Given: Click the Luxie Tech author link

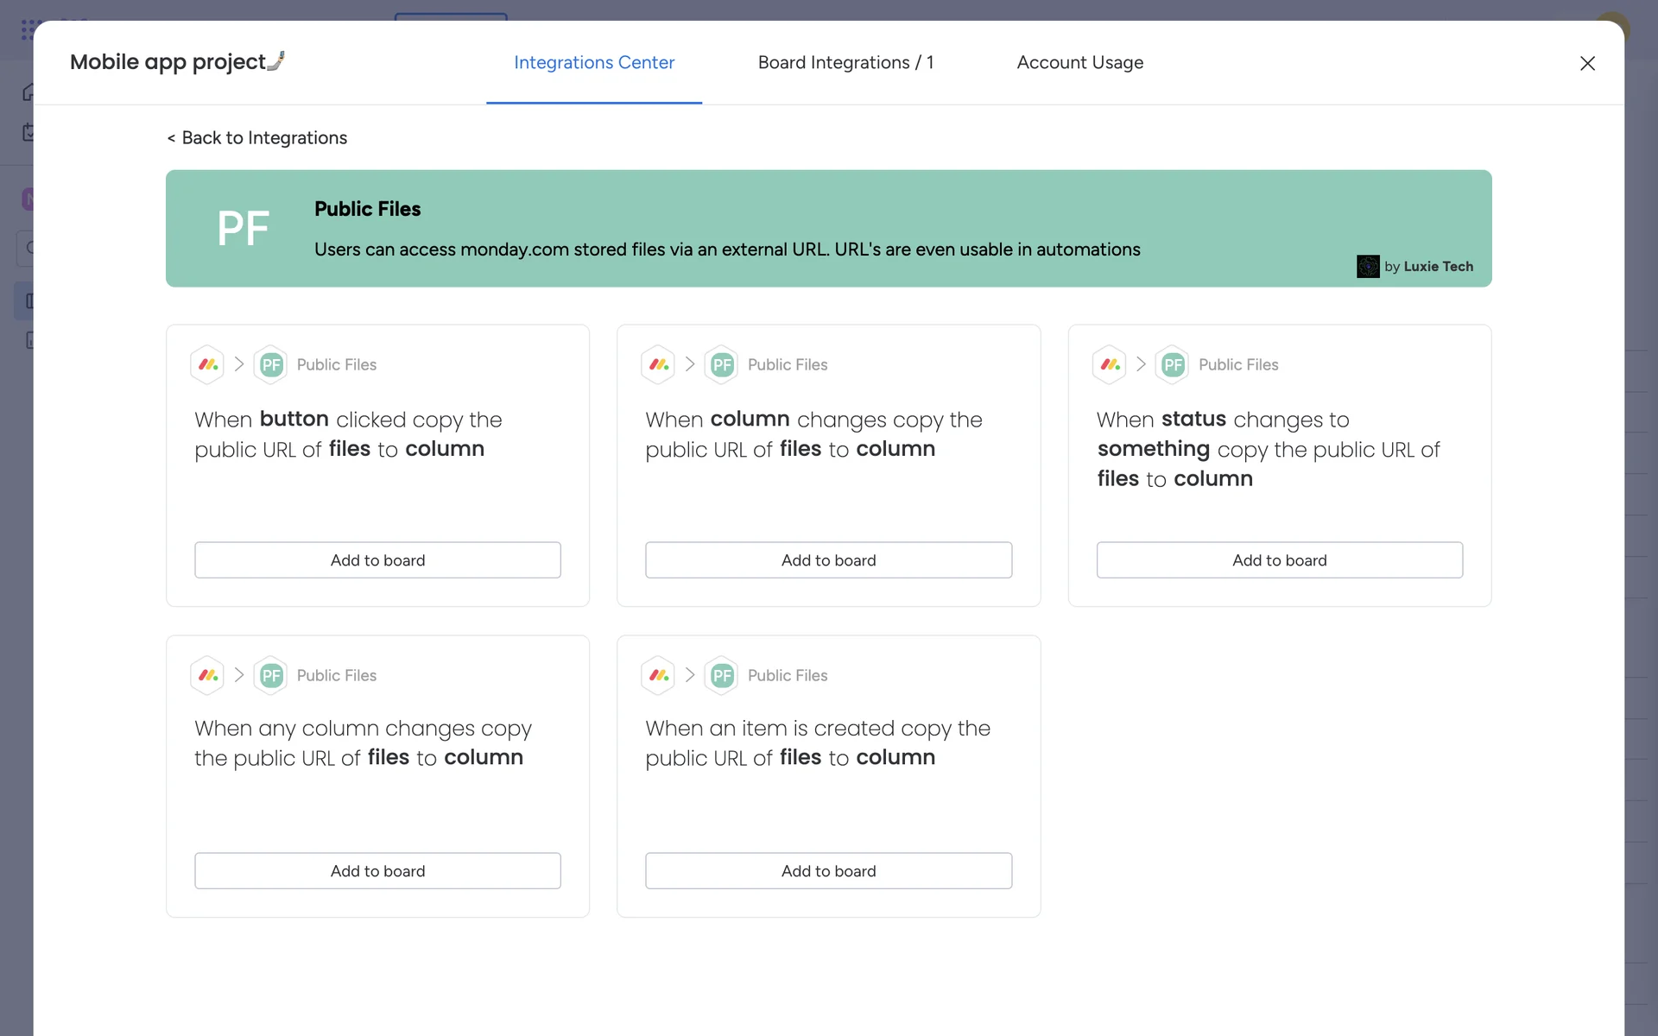Looking at the screenshot, I should 1438,267.
